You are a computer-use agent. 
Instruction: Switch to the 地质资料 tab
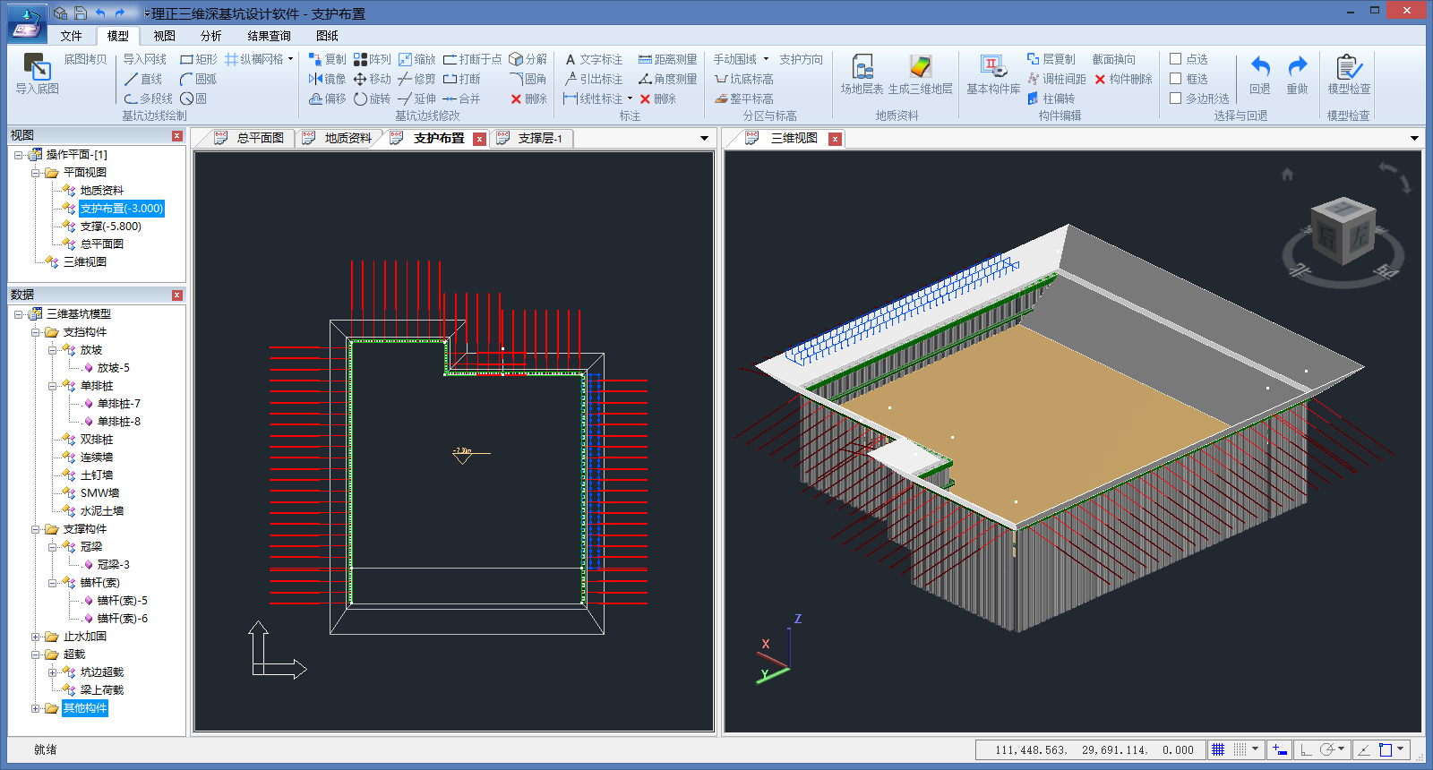tap(347, 138)
